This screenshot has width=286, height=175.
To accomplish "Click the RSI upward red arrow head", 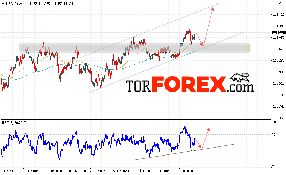I will point(208,129).
